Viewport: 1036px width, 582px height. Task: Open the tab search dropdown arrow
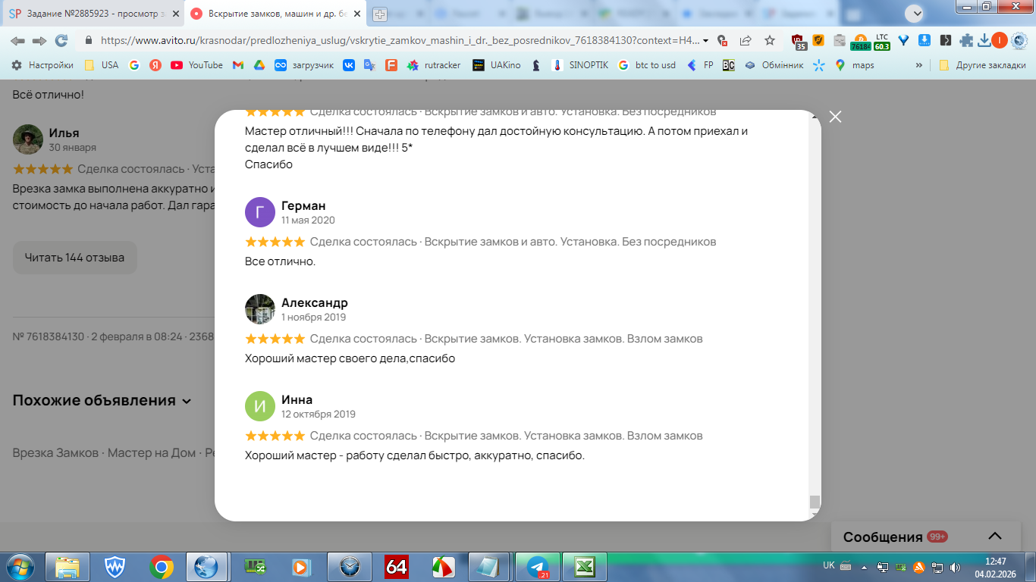(x=915, y=13)
